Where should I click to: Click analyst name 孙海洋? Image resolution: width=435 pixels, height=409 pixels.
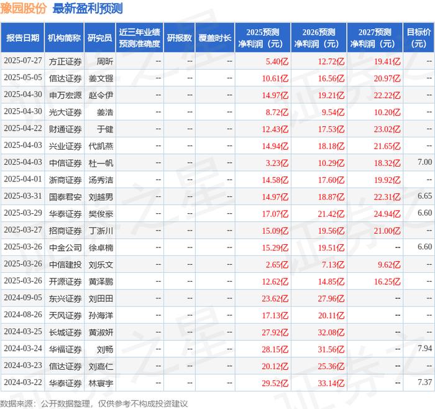101,315
